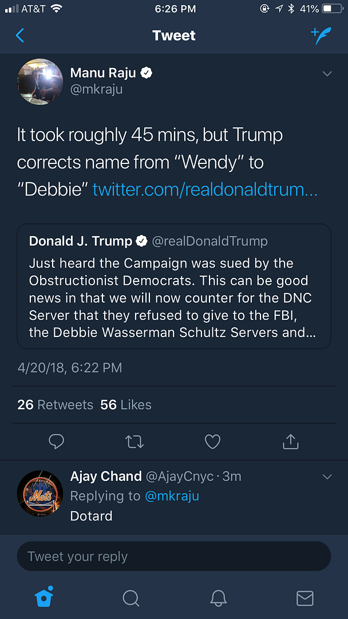Open Ajay Chand's Mets avatar
The height and width of the screenshot is (619, 348).
40,493
